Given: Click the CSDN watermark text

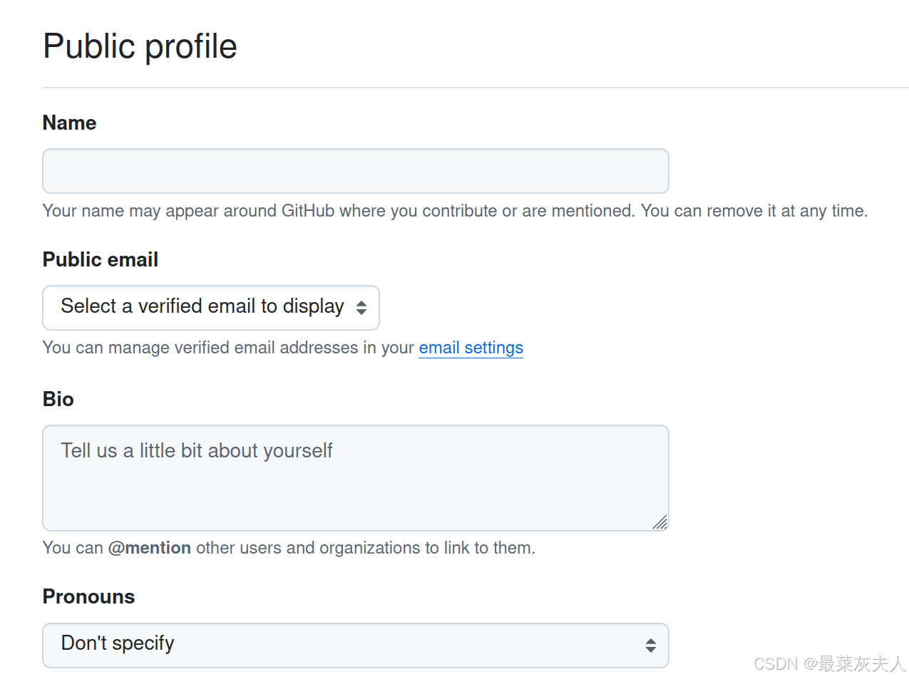Looking at the screenshot, I should tap(829, 664).
